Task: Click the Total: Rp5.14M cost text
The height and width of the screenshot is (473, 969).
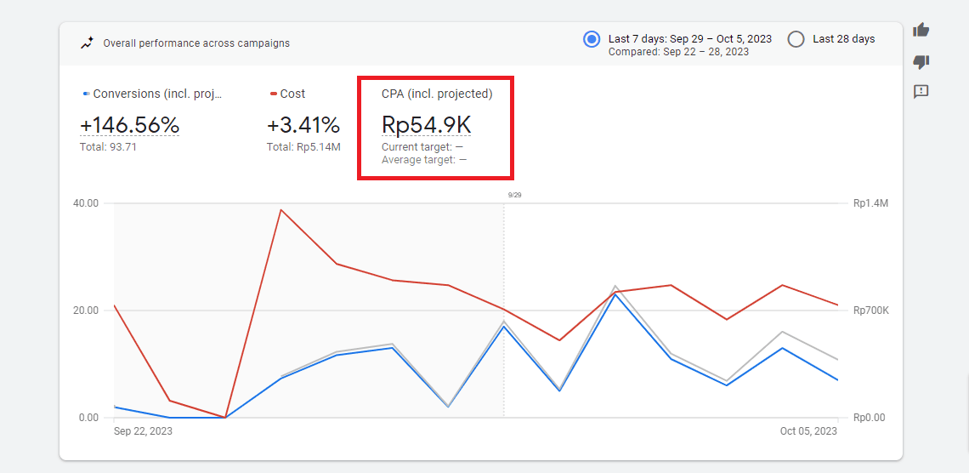Action: [303, 147]
